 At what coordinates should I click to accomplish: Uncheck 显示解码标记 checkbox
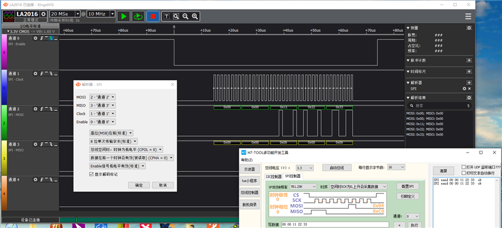(x=91, y=174)
